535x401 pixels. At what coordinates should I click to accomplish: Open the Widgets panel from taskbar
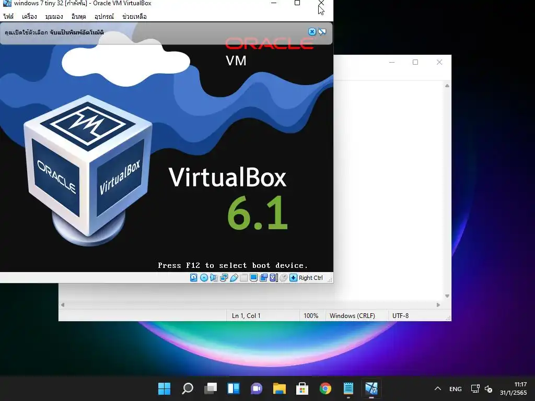point(234,388)
